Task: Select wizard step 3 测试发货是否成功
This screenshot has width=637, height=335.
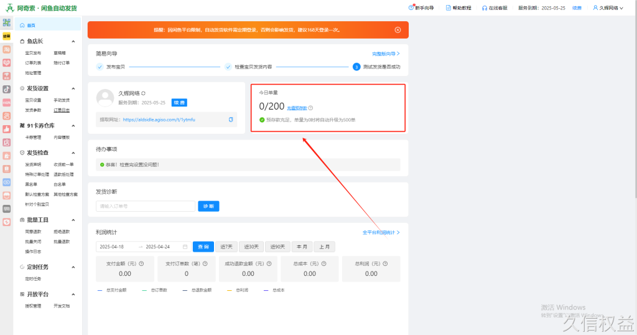Action: point(376,67)
